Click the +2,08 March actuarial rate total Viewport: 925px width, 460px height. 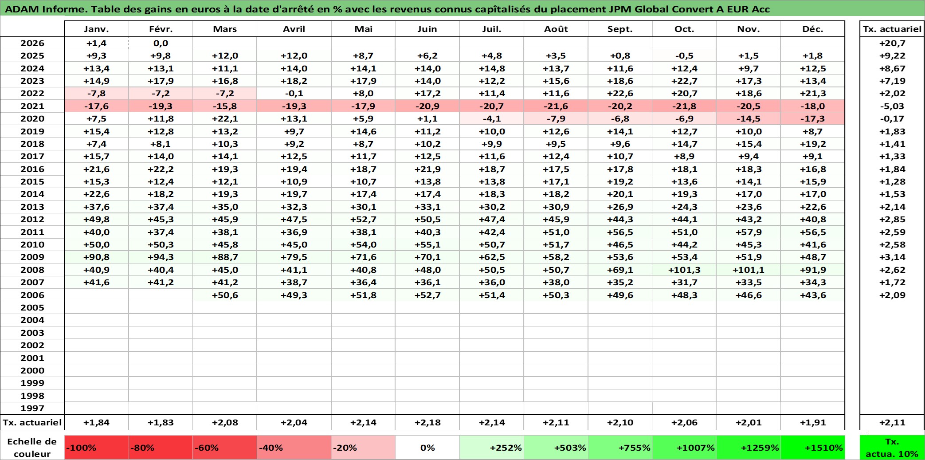[225, 422]
